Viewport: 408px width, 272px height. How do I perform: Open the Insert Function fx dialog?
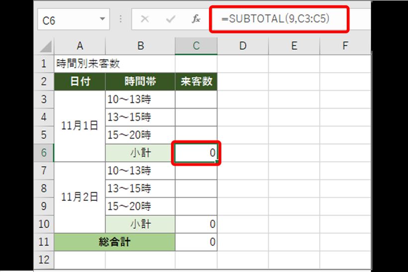[196, 19]
